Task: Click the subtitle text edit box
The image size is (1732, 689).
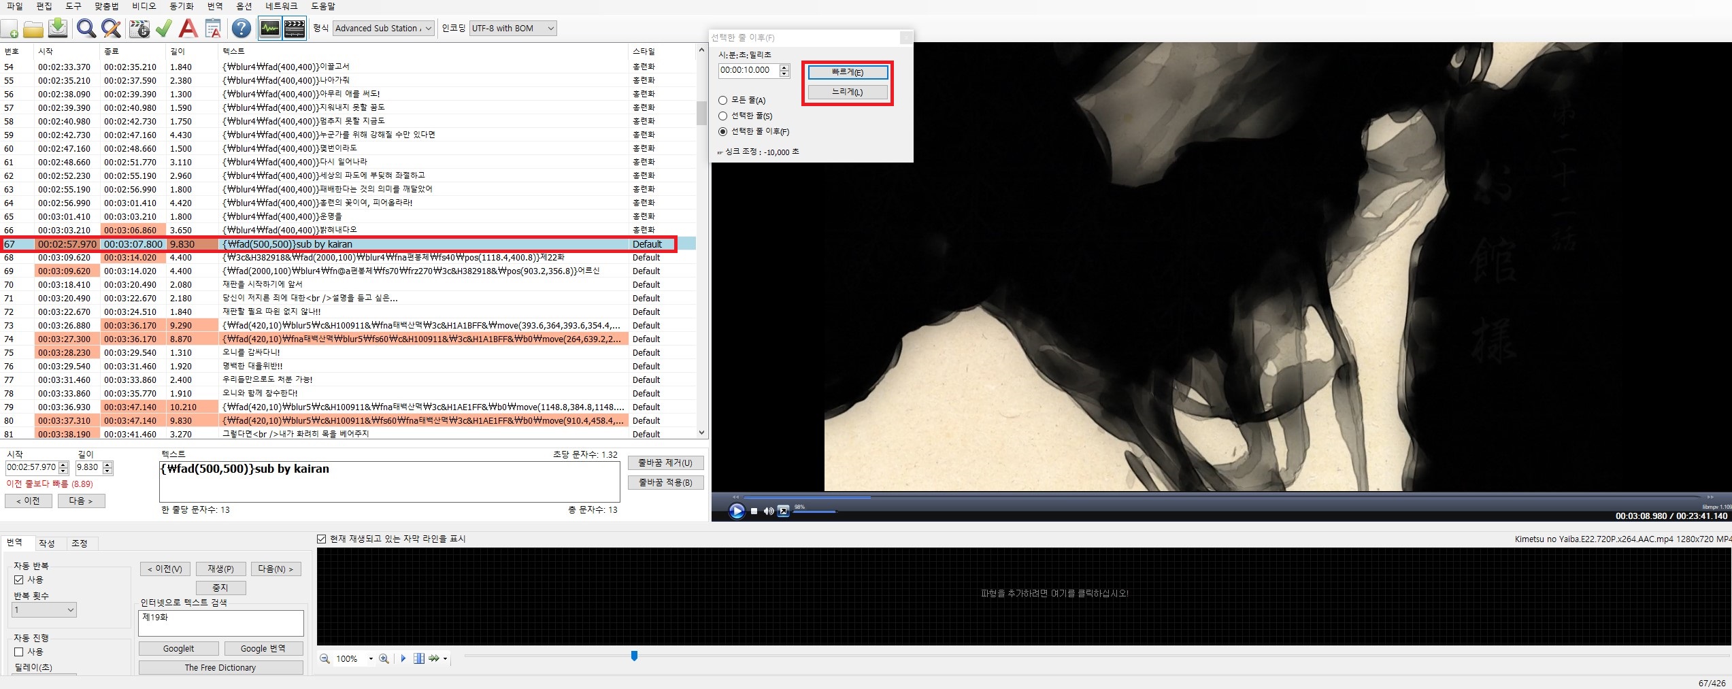Action: click(390, 482)
